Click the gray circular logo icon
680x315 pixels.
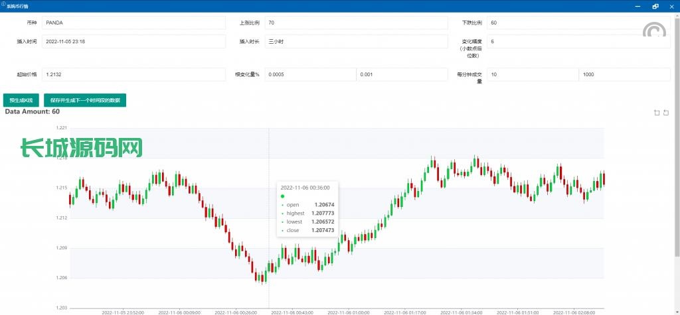click(x=655, y=32)
